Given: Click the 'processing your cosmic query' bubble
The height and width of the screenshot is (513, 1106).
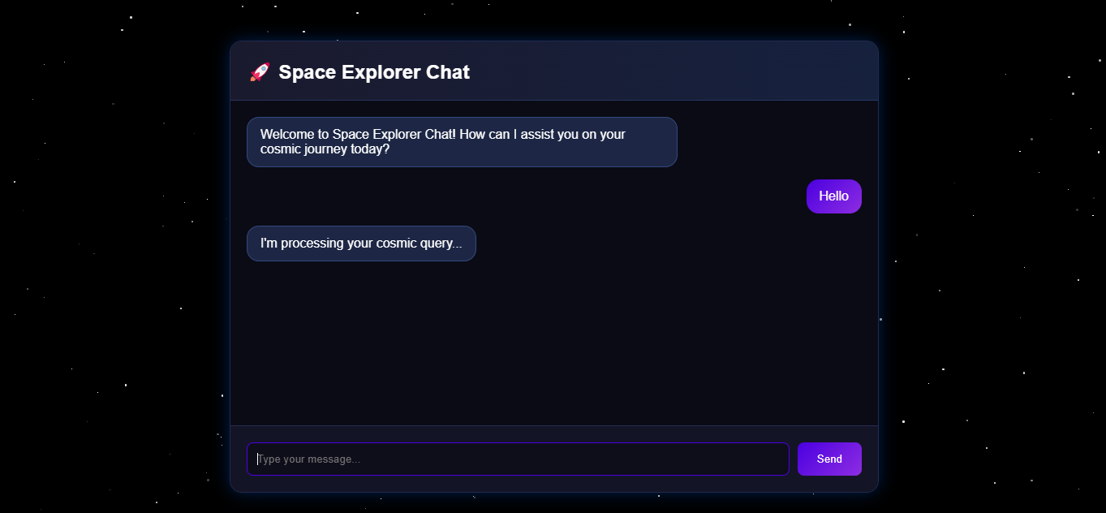Looking at the screenshot, I should [361, 243].
